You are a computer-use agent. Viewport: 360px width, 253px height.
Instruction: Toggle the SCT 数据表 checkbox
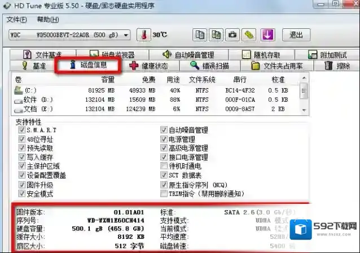164,175
